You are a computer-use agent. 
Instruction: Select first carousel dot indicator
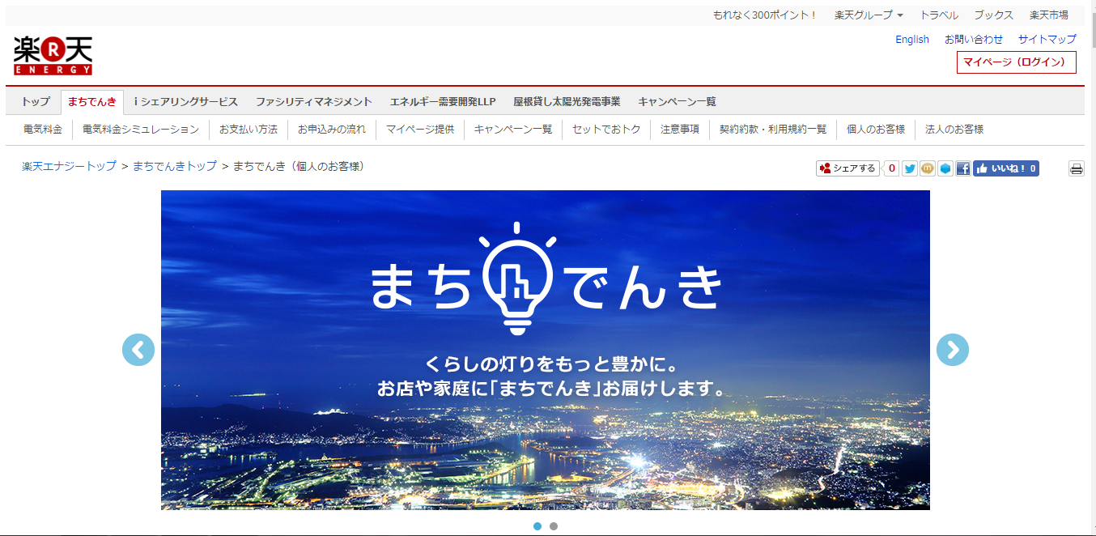tap(537, 526)
